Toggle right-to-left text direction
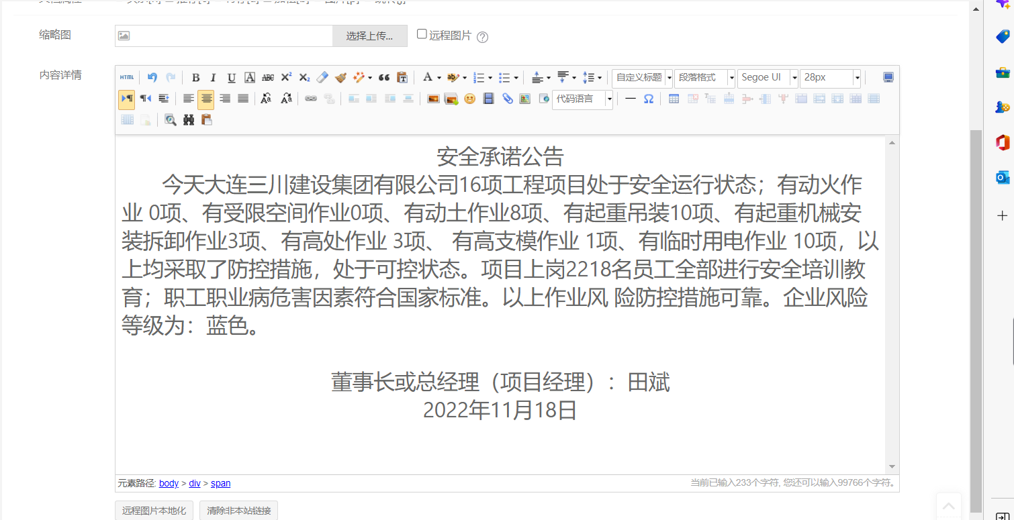The image size is (1014, 520). tap(145, 99)
